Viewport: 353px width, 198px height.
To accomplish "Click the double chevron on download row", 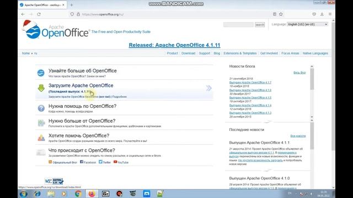I will (x=208, y=88).
